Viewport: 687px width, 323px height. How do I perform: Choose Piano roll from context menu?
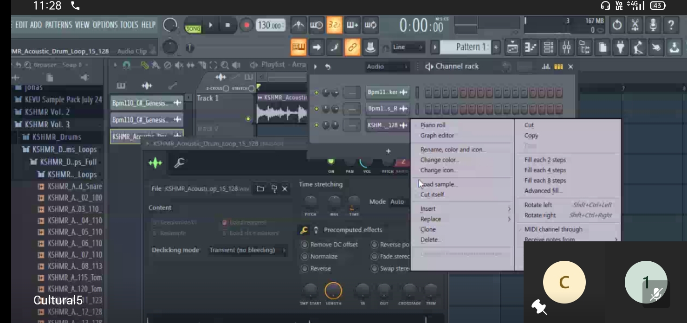pyautogui.click(x=433, y=125)
